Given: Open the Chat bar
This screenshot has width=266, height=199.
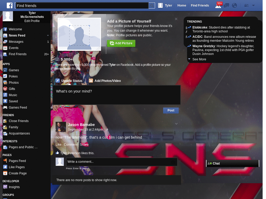Looking at the screenshot, I should point(232,164).
